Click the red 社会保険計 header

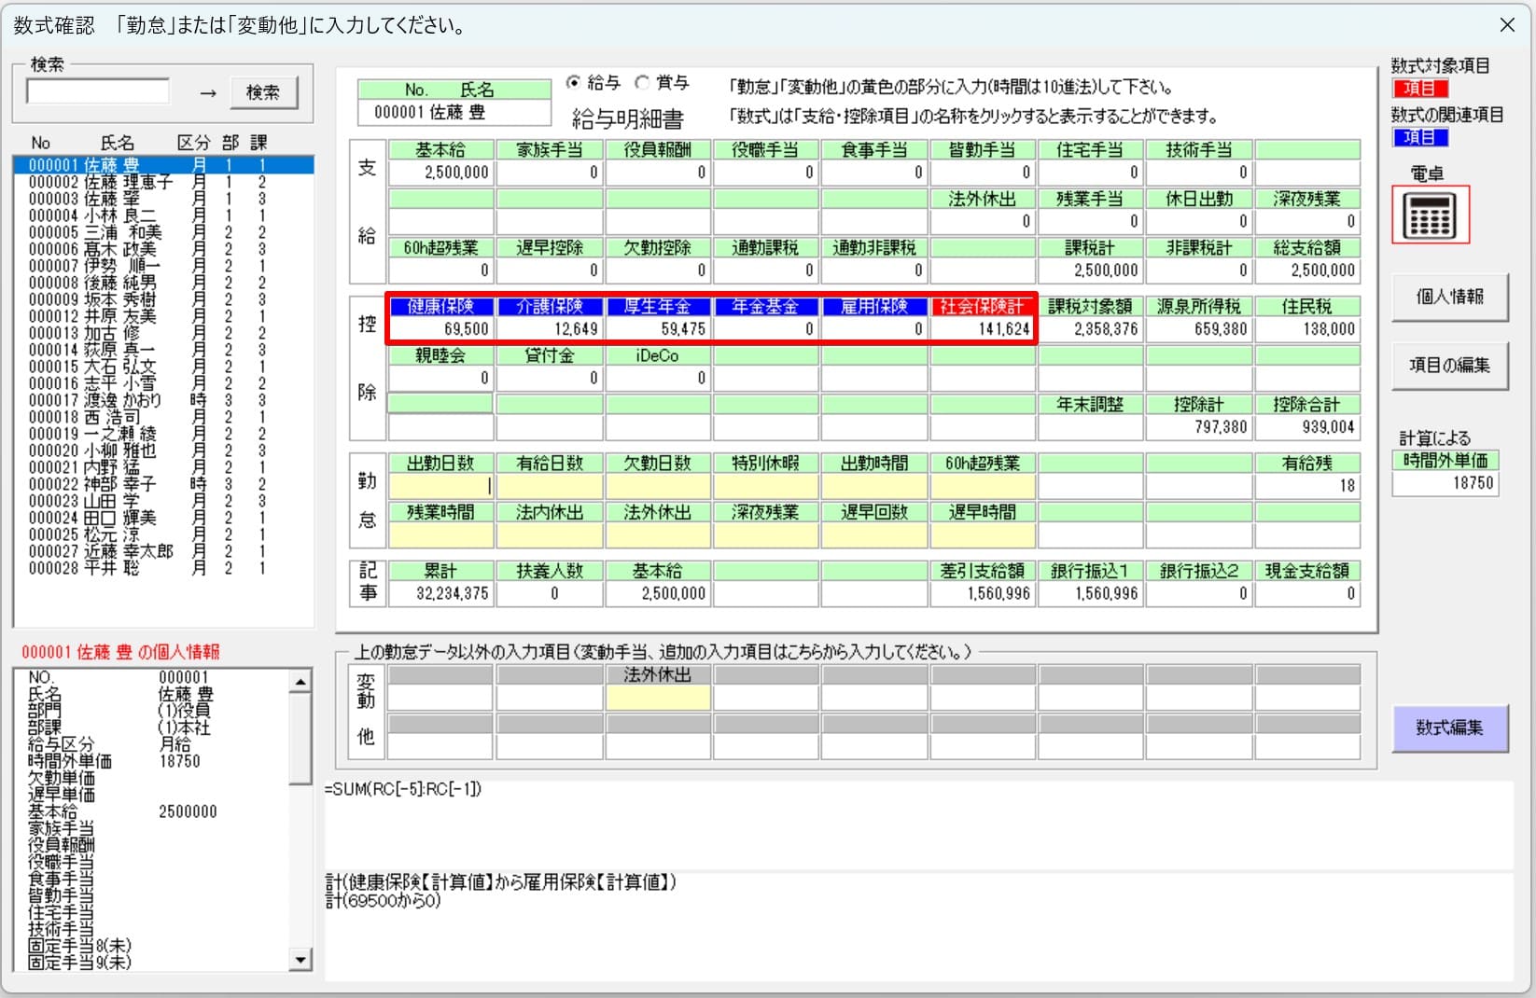pyautogui.click(x=982, y=307)
